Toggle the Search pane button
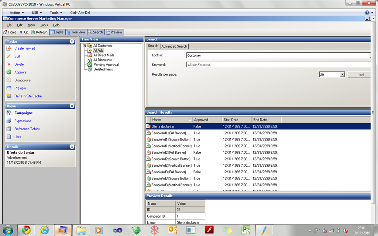378x236 pixels. 96,32
